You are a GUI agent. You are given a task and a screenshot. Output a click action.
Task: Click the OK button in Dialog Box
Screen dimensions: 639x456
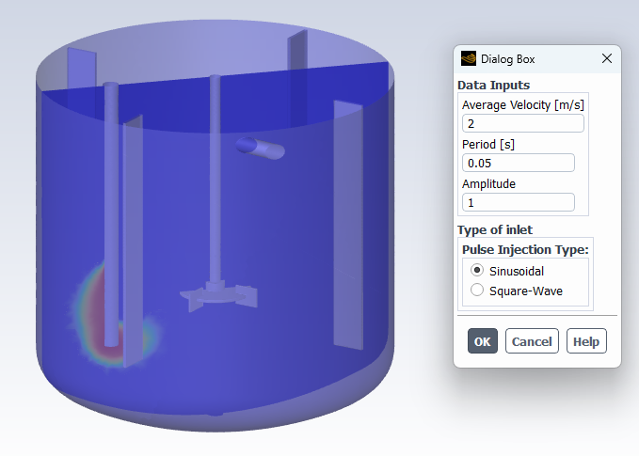[483, 340]
